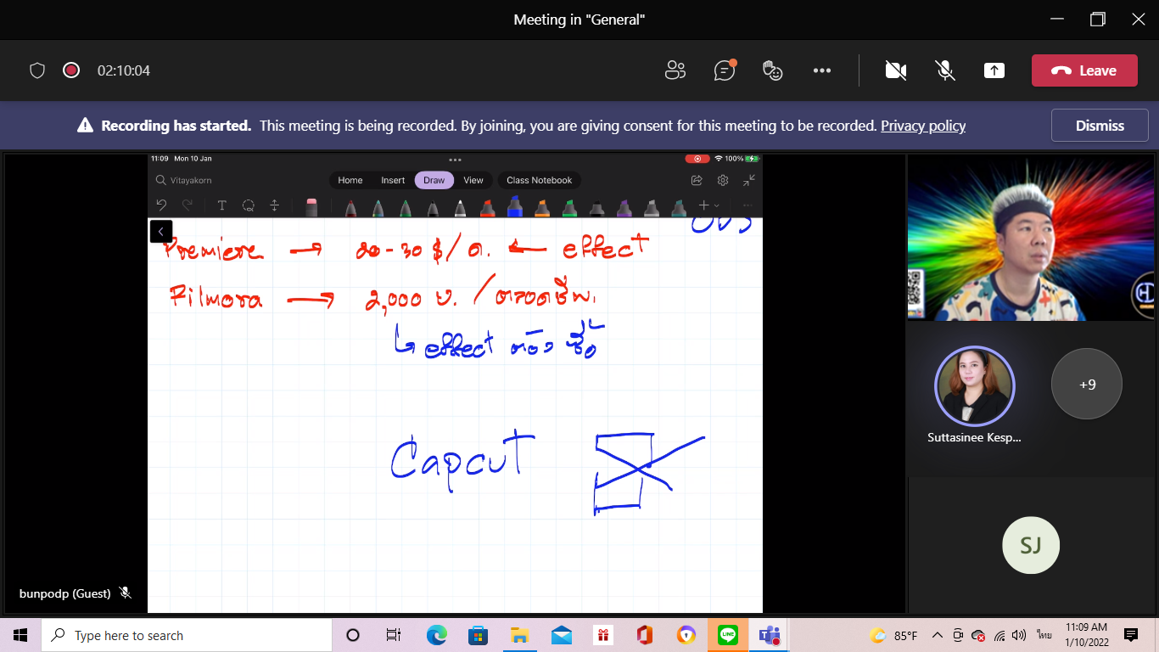Open the Home tab in OneNote
The height and width of the screenshot is (652, 1159).
[350, 180]
